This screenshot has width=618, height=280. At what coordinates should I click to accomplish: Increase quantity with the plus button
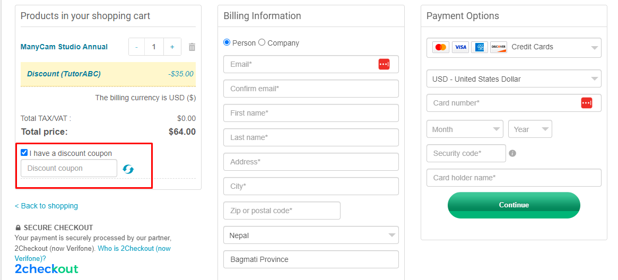coord(172,47)
